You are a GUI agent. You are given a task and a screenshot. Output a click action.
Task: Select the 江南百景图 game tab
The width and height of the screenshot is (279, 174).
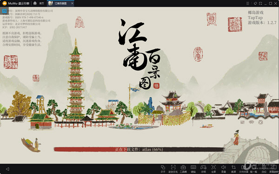pyautogui.click(x=60, y=3)
